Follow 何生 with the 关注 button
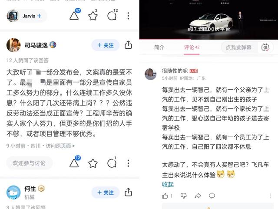This screenshot has width=278, height=209. point(105,192)
